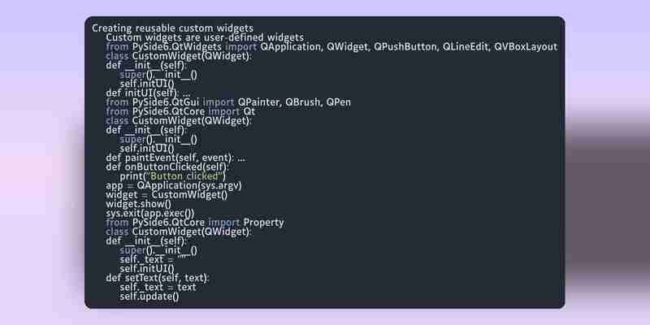Click the Property name in the QtCore import

[x=263, y=223]
